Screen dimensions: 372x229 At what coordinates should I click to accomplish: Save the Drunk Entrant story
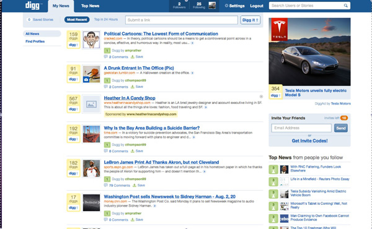pos(137,87)
